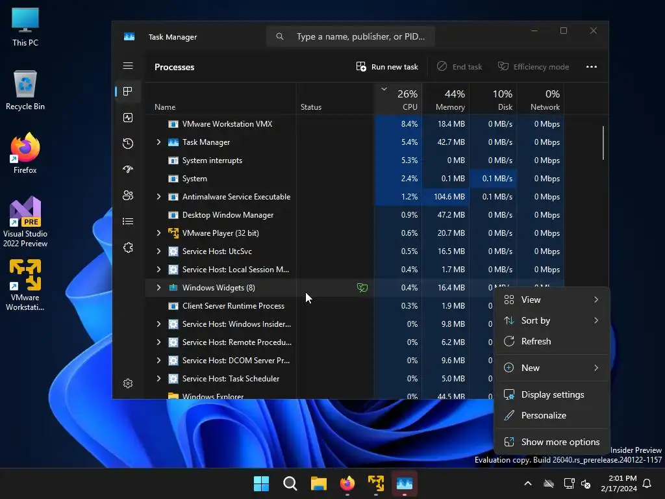Expand Service Host: Task Scheduler group
This screenshot has height=499, width=665.
pos(158,379)
